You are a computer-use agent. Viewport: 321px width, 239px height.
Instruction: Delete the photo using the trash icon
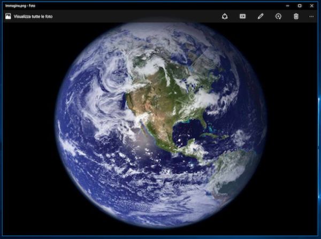point(296,17)
